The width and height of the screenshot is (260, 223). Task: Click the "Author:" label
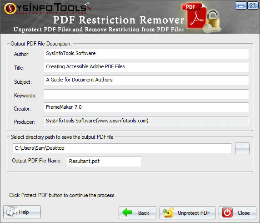tap(22, 54)
